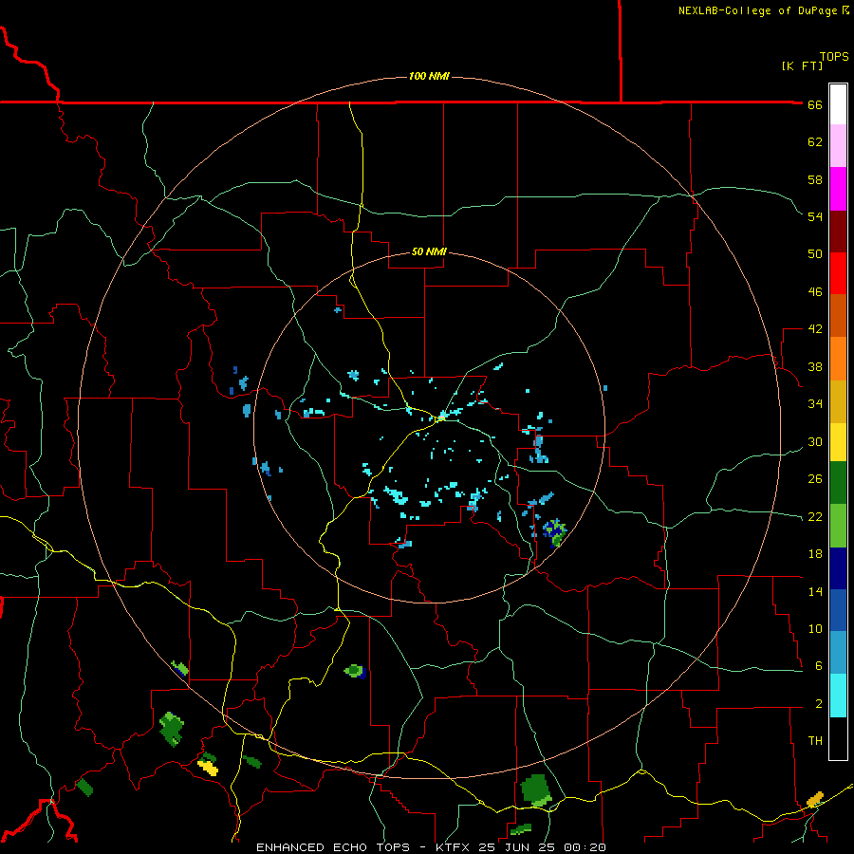Viewport: 854px width, 854px height.
Task: Click the cyan swatch between 6 and 2
Action: click(x=838, y=696)
